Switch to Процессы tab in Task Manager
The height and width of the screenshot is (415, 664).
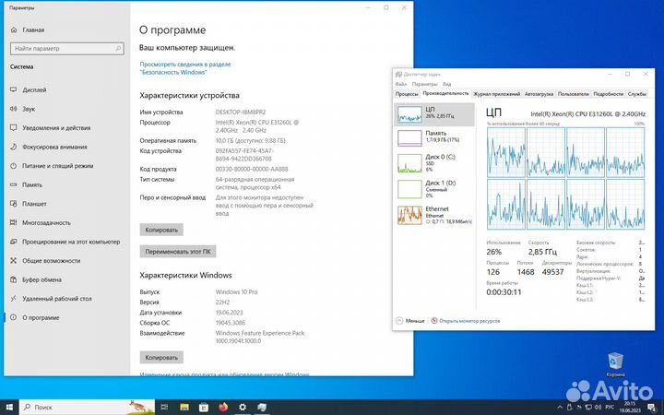(407, 94)
